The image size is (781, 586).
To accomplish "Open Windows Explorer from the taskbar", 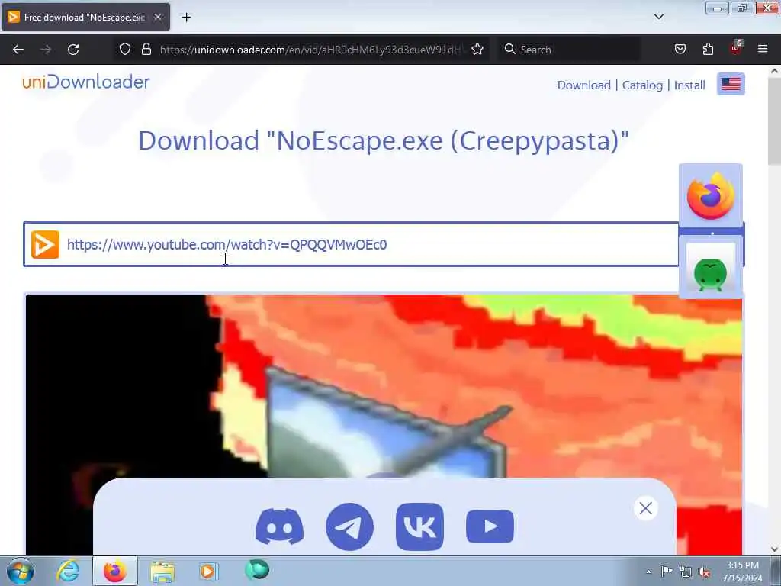I will (x=162, y=571).
